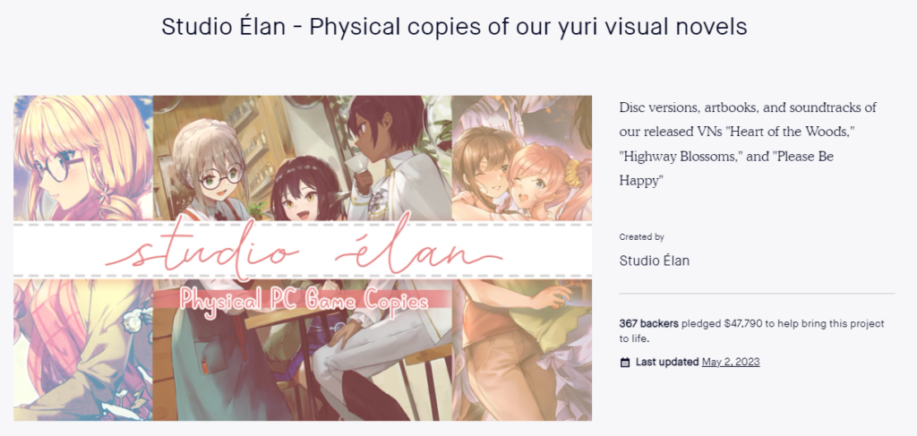Click the Physical PC Game Copies pink banner
Image resolution: width=917 pixels, height=436 pixels.
(x=303, y=299)
